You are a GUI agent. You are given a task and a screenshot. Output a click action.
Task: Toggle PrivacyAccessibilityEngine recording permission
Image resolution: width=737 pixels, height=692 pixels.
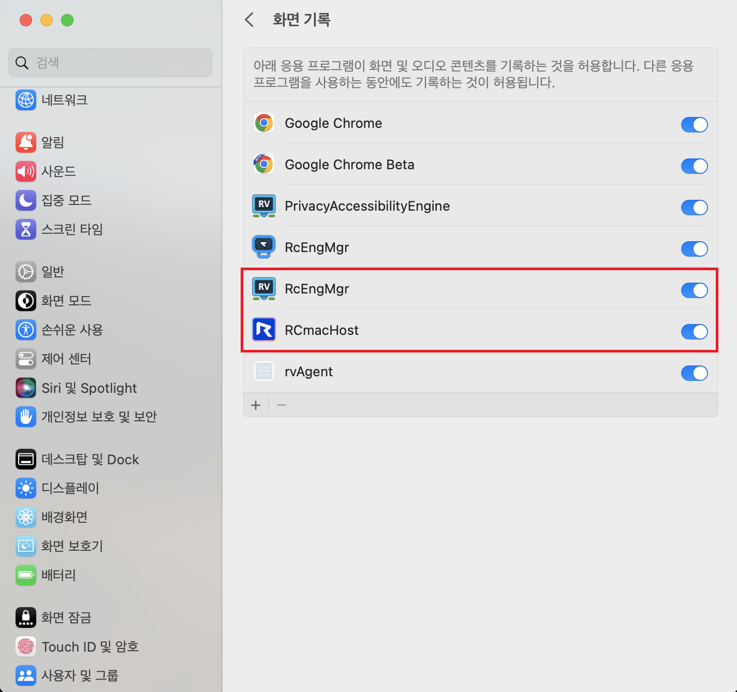point(694,208)
